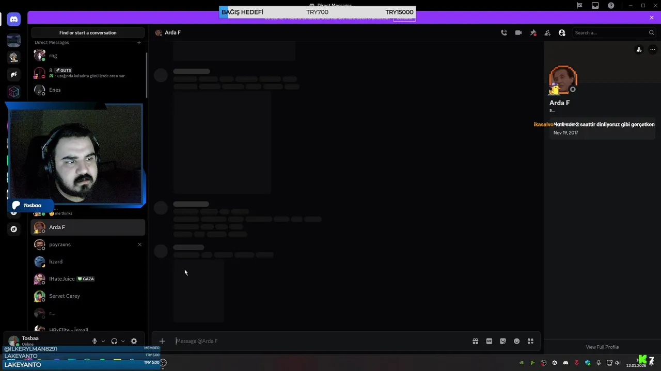Open the Servet Carey conversation

88,296
